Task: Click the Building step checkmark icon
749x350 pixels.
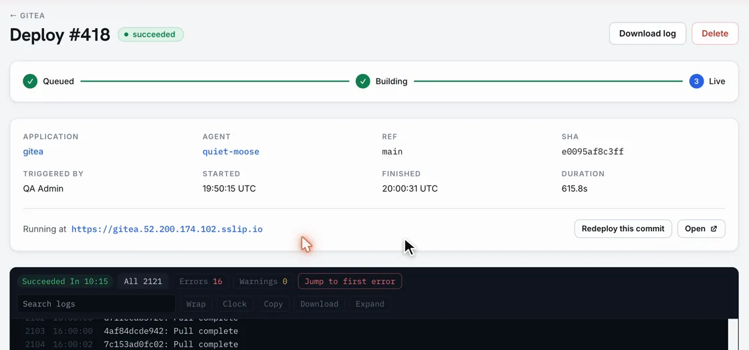Action: [362, 81]
